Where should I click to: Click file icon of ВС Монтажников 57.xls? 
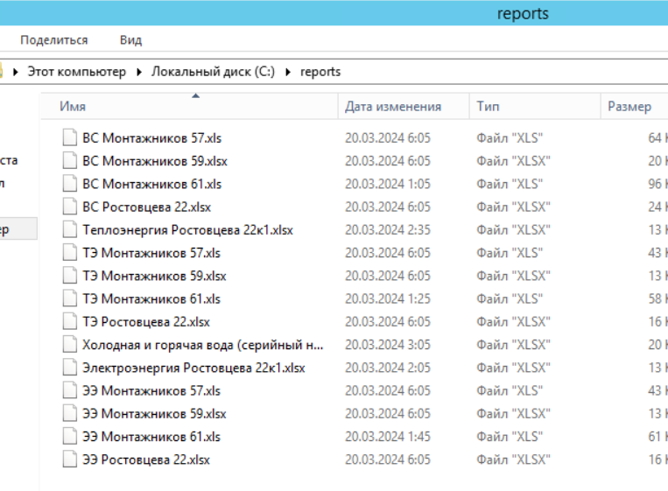click(x=70, y=138)
